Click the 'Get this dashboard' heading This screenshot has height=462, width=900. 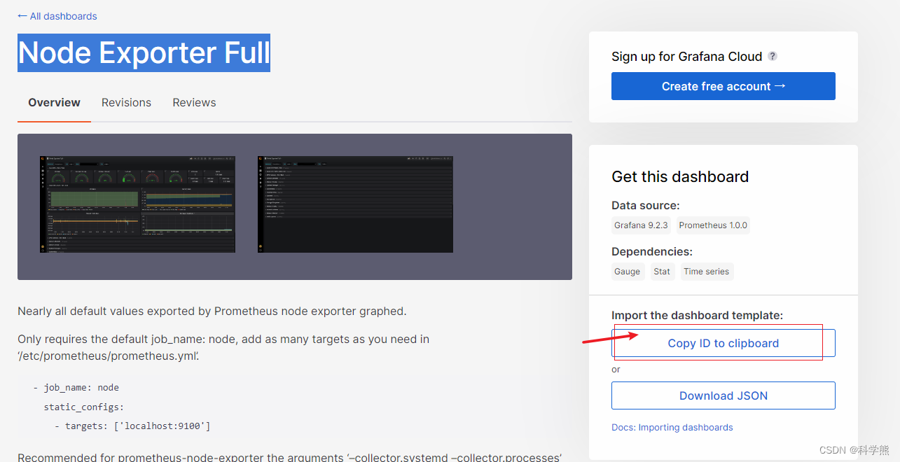[x=680, y=176]
